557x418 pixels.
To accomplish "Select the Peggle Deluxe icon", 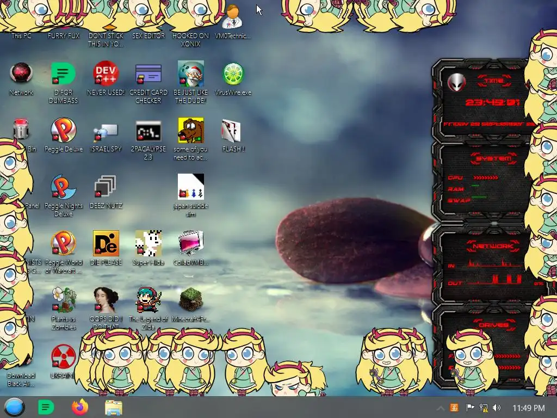I will 63,130.
